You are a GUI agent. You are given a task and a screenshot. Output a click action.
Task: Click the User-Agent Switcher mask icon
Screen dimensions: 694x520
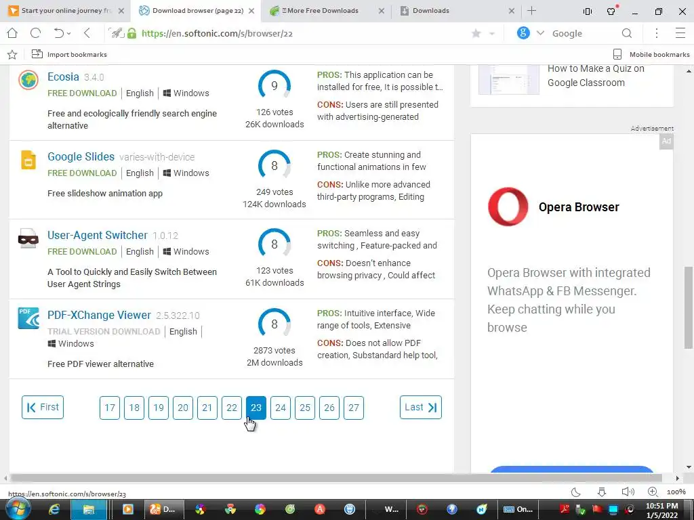click(28, 239)
